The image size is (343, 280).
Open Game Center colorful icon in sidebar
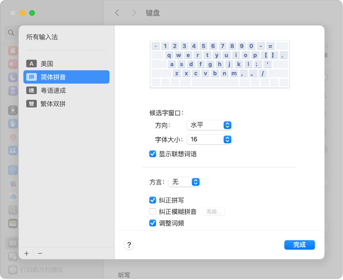click(x=13, y=184)
